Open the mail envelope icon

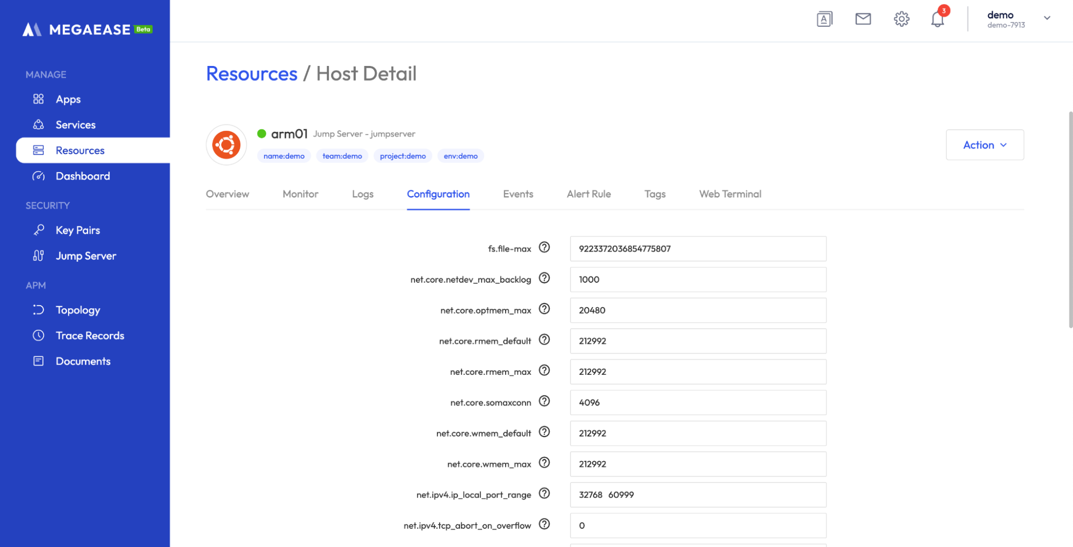863,19
